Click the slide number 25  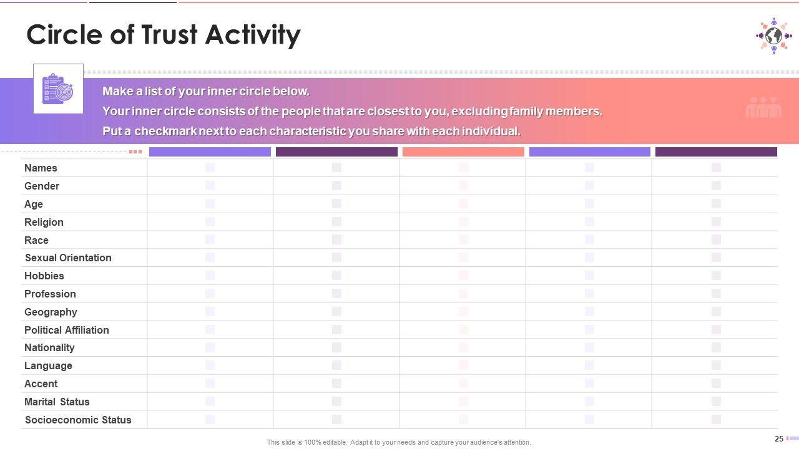pos(778,439)
